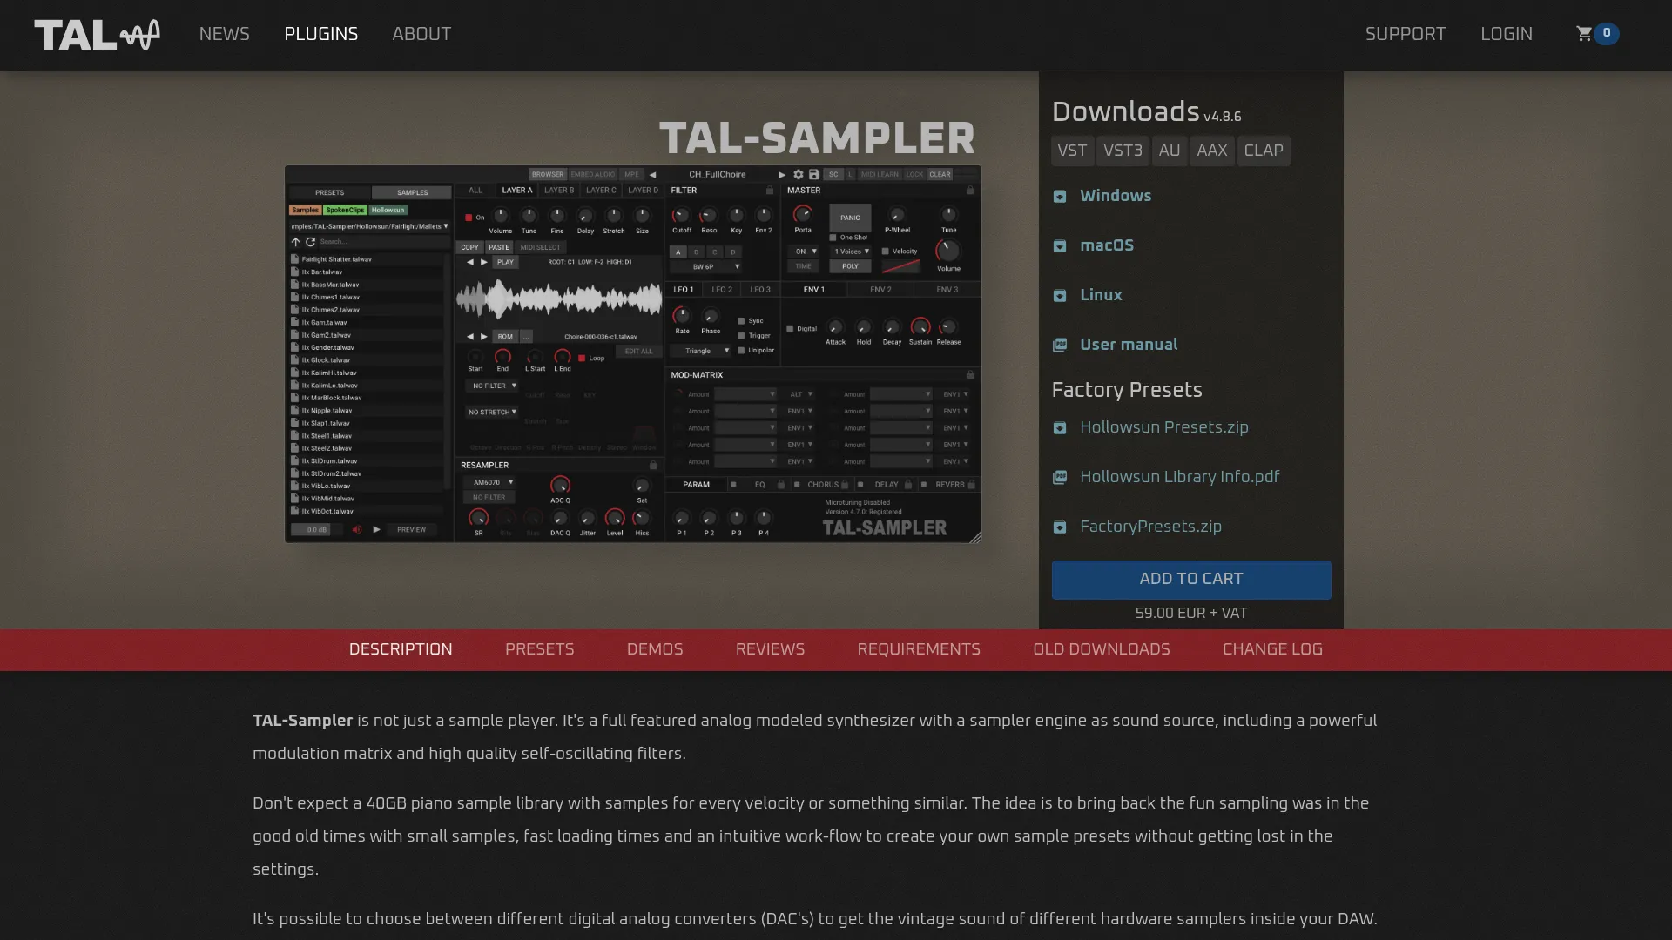Switch to the DESCRIPTION tab

(401, 650)
